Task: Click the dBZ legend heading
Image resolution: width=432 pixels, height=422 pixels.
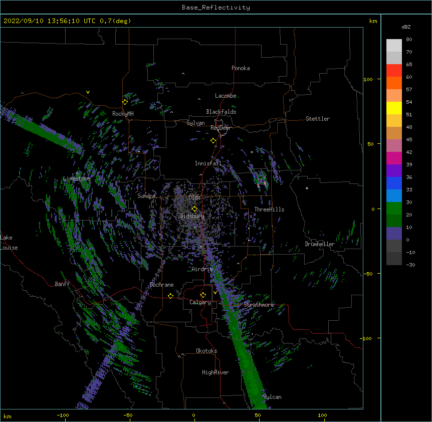Action: point(406,27)
